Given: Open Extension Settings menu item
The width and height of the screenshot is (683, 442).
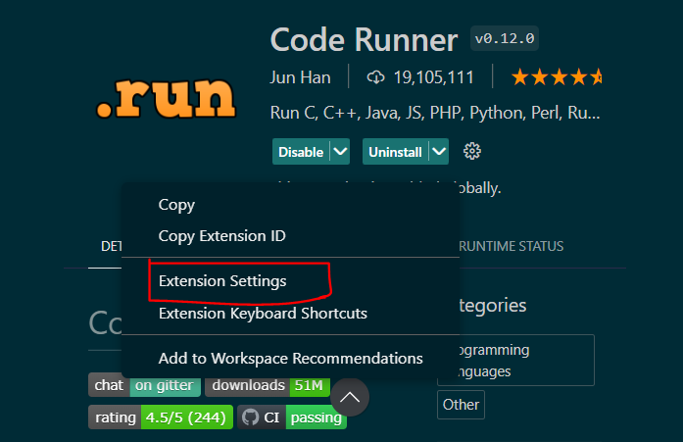Looking at the screenshot, I should (x=290, y=281).
